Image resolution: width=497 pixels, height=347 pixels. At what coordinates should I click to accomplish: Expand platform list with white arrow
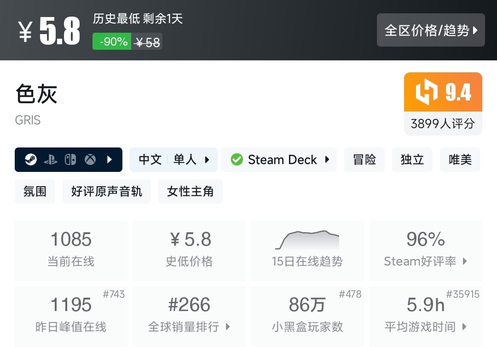pos(110,160)
